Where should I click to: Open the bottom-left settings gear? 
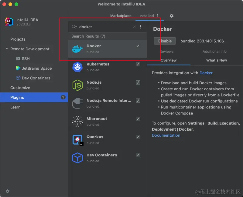[8, 191]
